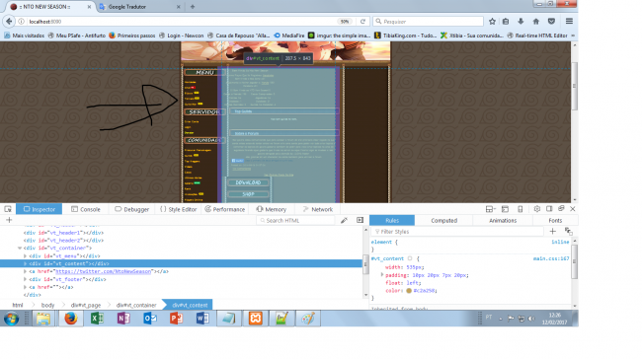Open Word from the taskbar
Viewport: 642px width, 359px height.
[x=202, y=319]
